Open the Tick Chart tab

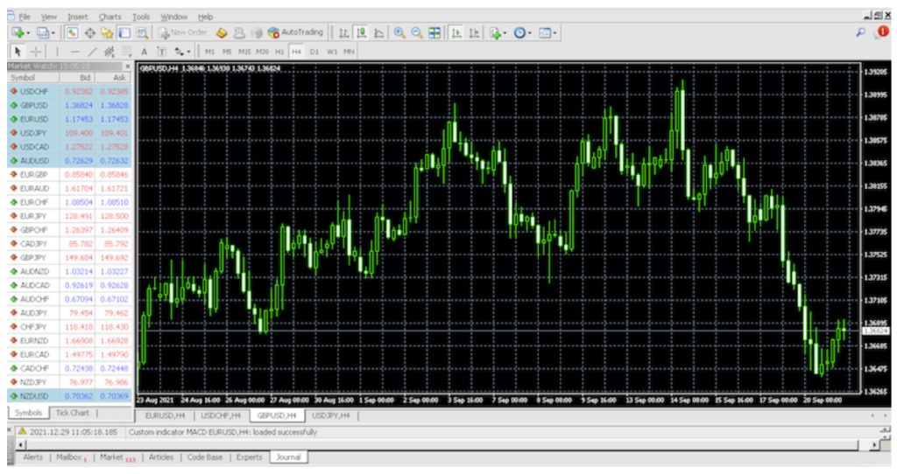coord(73,413)
